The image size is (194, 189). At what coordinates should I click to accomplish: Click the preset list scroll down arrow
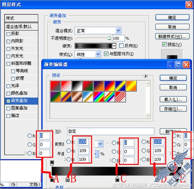tap(148, 116)
